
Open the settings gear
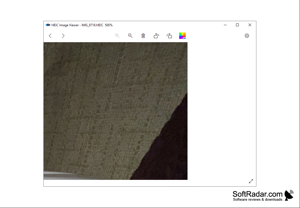point(247,36)
